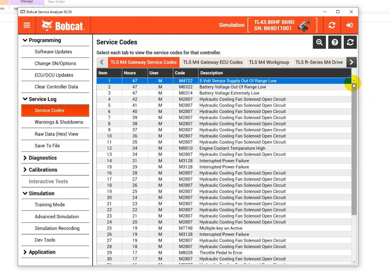Click code M0322 cell
Image resolution: width=390 pixels, height=280 pixels.
(186, 87)
